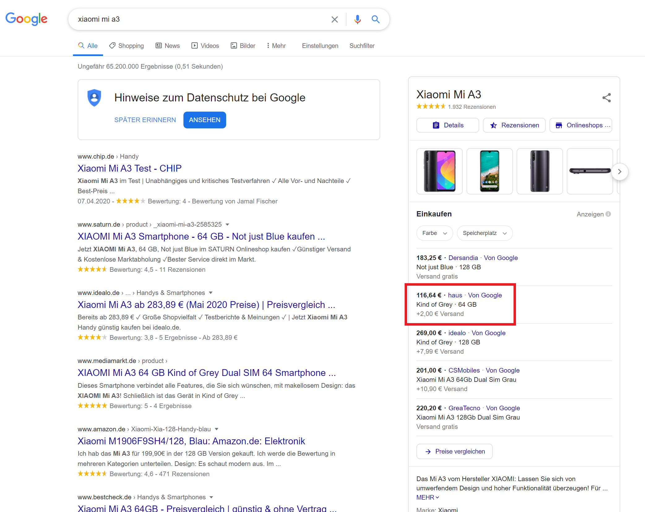Click the Anzeigen info icon

pyautogui.click(x=608, y=214)
